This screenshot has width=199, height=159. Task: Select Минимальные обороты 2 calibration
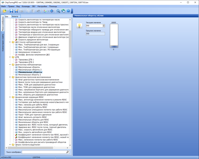click(30, 75)
